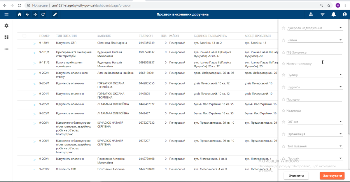This screenshot has height=182, width=350.
Task: Open settings gear in left sidebar
Action: click(6, 26)
